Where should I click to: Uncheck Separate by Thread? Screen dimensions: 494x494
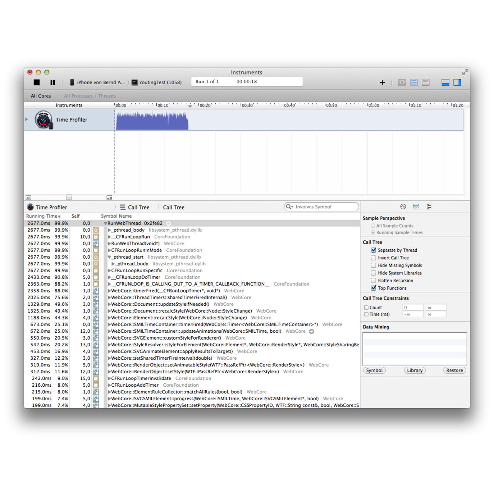(x=374, y=250)
